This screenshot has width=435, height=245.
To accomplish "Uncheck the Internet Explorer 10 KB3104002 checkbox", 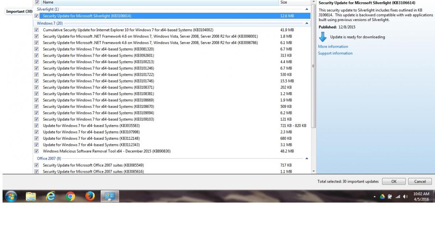I will coord(36,30).
